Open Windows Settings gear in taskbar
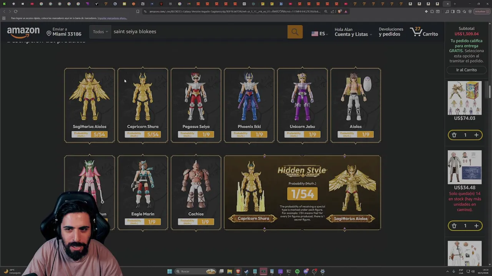The height and width of the screenshot is (276, 492). 322,271
